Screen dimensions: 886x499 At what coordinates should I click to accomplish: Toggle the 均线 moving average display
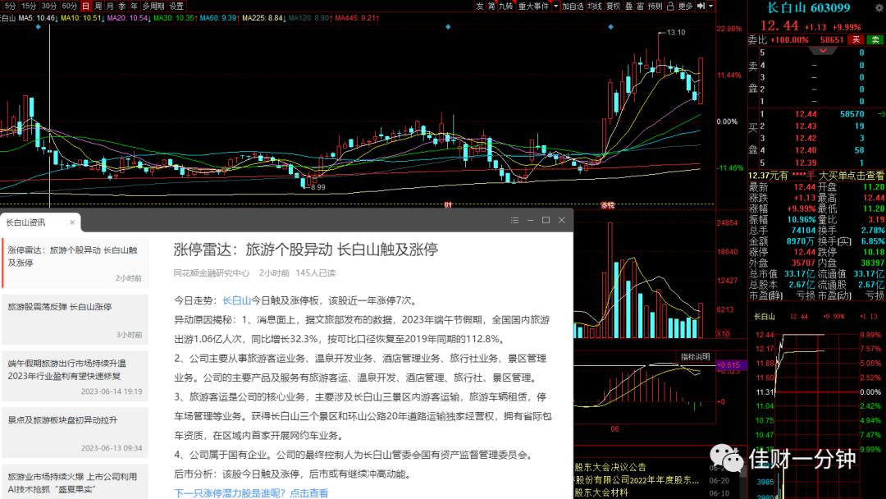[595, 6]
